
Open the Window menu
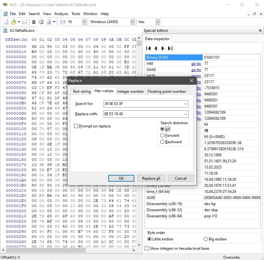(90, 14)
